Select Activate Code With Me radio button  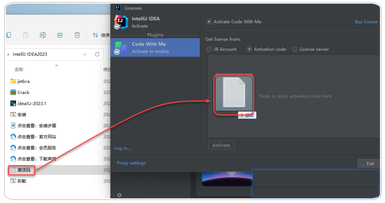click(209, 22)
